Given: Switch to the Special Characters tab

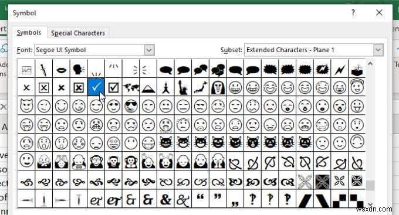Looking at the screenshot, I should pyautogui.click(x=78, y=33).
